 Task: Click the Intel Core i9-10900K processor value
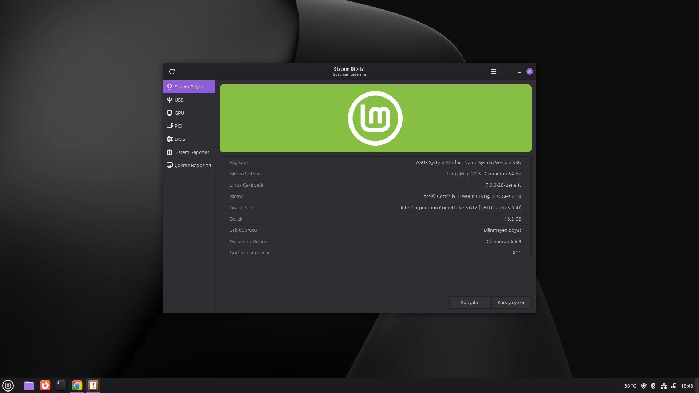pyautogui.click(x=472, y=196)
